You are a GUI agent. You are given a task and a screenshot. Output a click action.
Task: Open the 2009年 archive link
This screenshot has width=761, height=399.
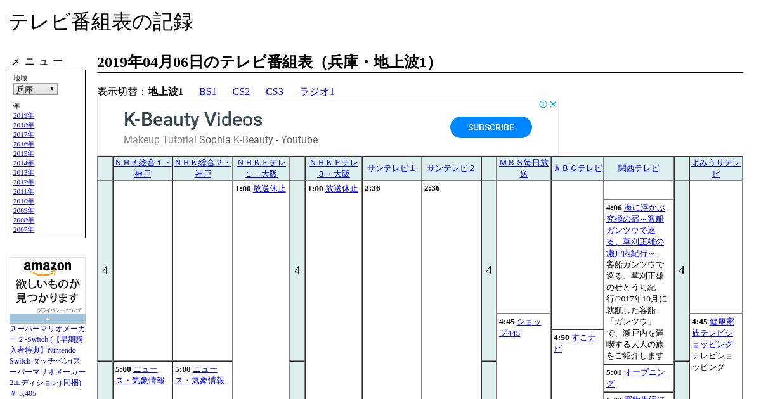[x=23, y=210]
